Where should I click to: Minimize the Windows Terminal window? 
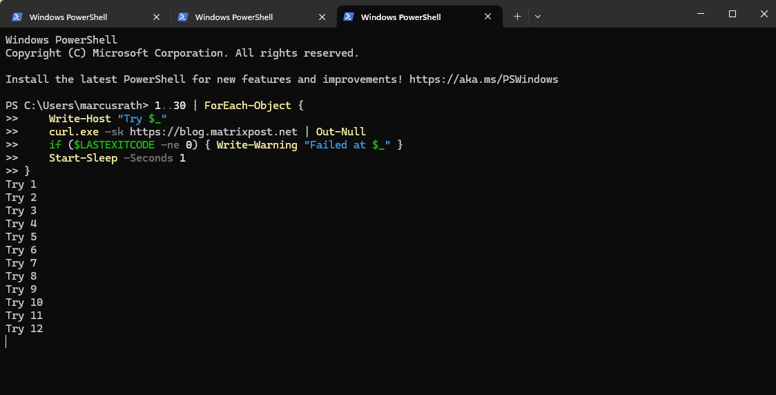701,14
